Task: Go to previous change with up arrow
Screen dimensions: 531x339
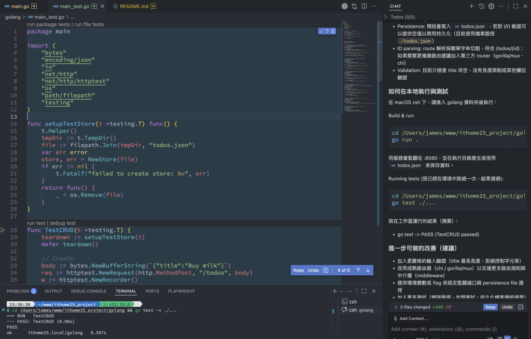Action: [x=358, y=270]
